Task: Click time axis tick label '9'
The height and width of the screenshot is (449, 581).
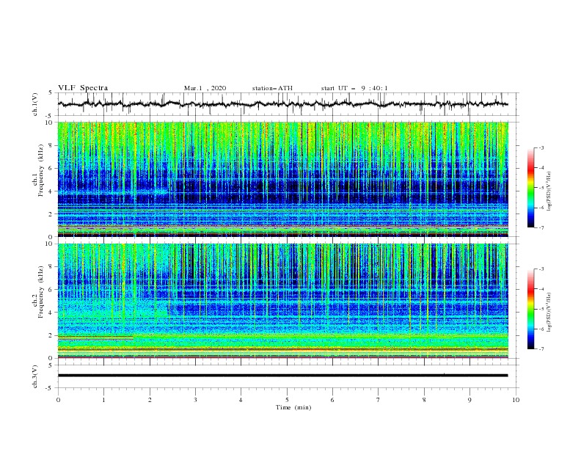Action: pyautogui.click(x=469, y=400)
